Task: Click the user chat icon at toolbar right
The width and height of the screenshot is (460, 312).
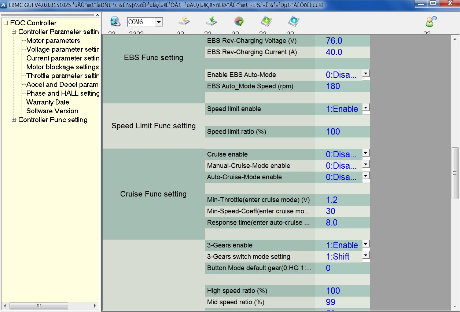Action: [x=431, y=22]
